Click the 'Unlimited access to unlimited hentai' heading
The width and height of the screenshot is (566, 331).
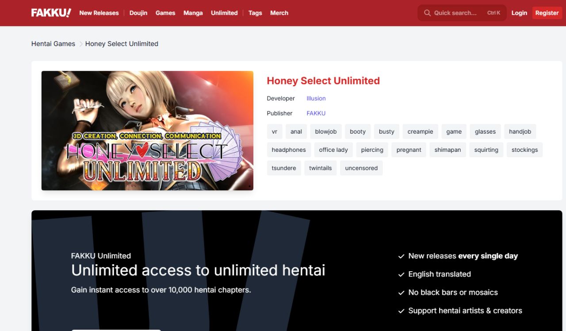click(198, 270)
